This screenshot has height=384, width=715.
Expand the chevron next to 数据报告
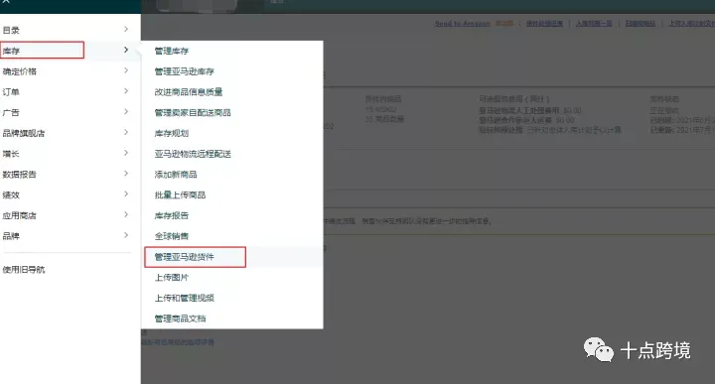[x=126, y=173]
